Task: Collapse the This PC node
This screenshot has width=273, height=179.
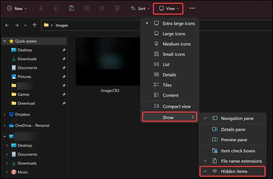Action: click(5, 137)
